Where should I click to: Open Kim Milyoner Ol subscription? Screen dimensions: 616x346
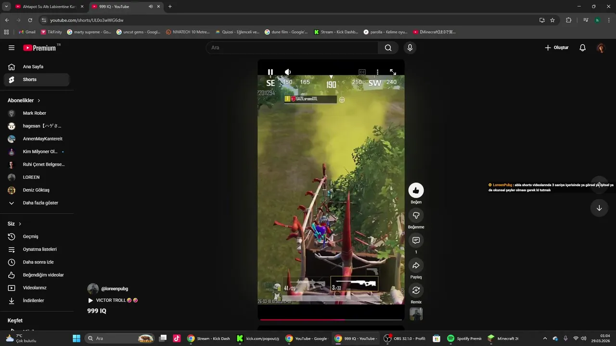pos(37,152)
